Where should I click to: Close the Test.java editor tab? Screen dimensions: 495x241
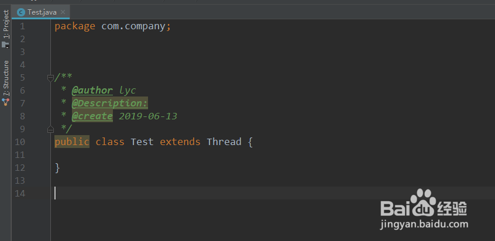pos(64,12)
